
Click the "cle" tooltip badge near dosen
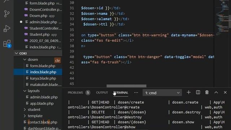click(x=57, y=60)
